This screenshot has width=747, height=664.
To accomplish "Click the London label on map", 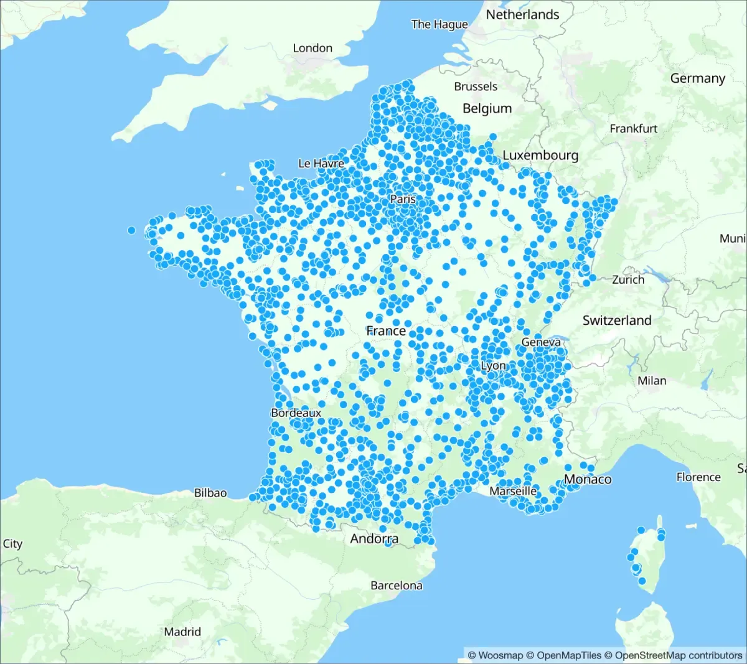I will [x=312, y=48].
